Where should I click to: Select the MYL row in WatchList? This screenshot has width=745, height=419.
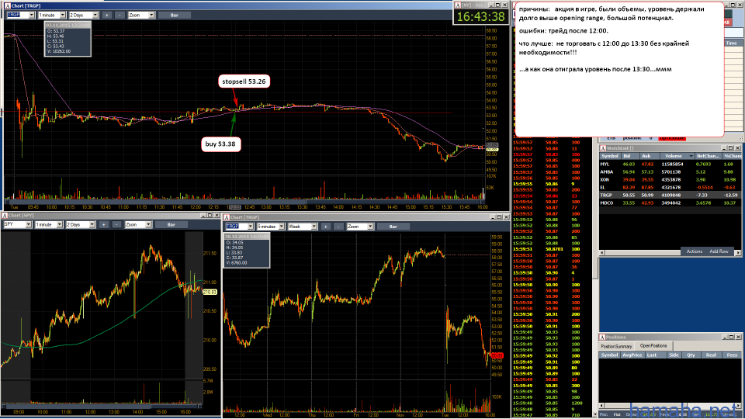[670, 164]
